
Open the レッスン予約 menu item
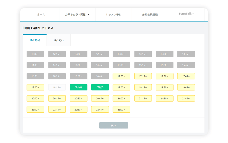tap(113, 15)
